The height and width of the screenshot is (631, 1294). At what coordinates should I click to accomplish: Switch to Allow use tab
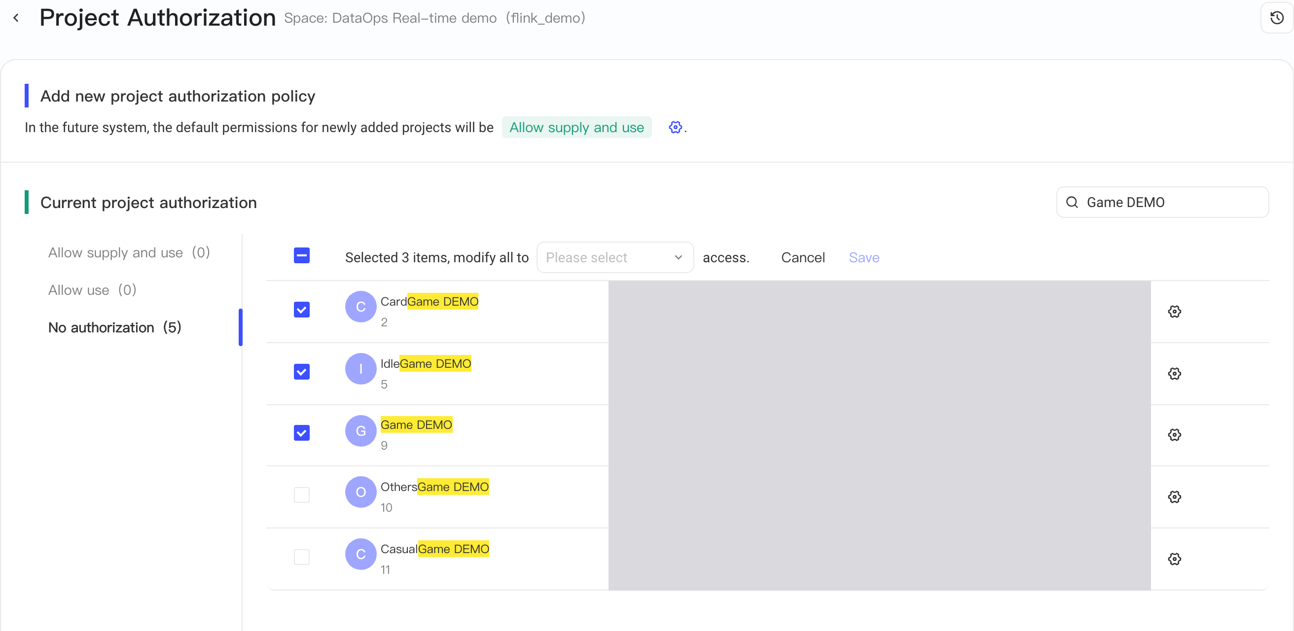92,290
